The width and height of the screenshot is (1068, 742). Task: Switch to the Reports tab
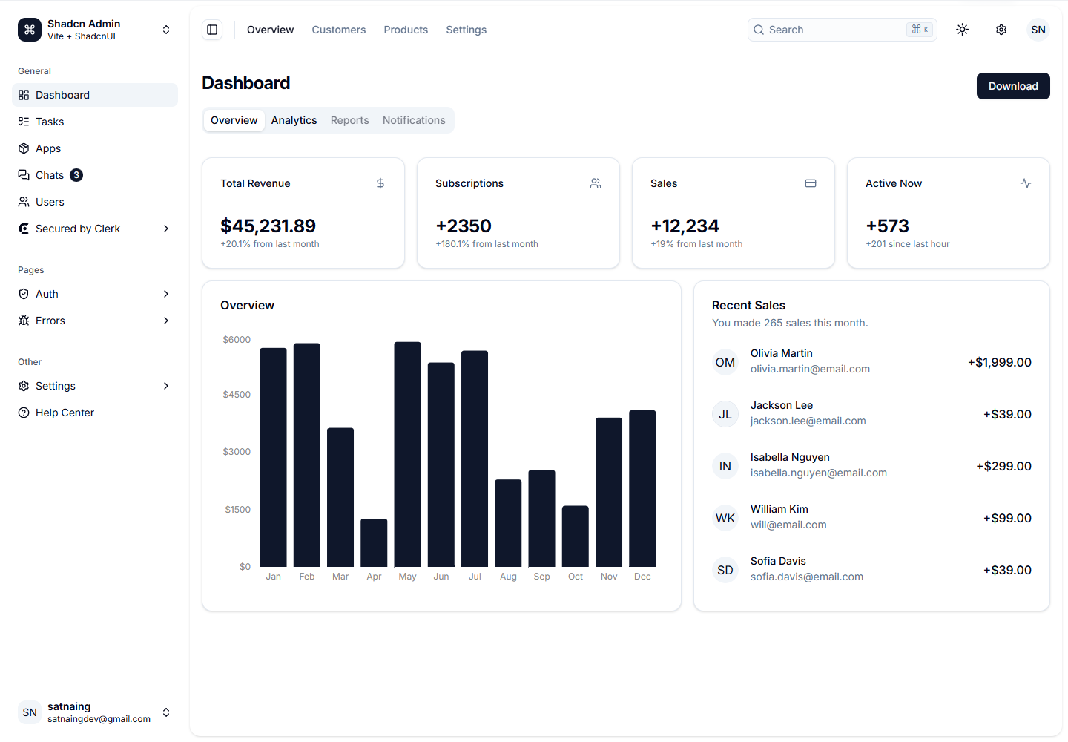click(x=350, y=120)
